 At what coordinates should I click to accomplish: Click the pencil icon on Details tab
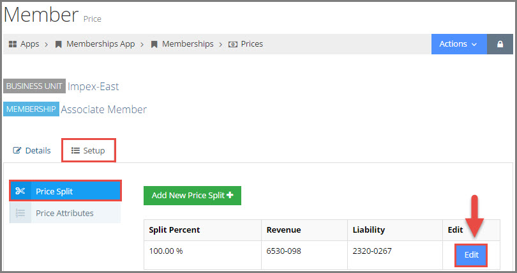pos(17,150)
